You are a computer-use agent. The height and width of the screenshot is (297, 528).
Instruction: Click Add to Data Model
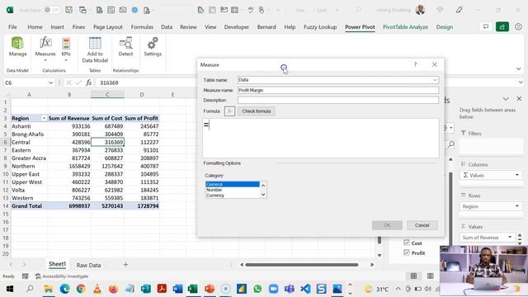click(x=95, y=49)
